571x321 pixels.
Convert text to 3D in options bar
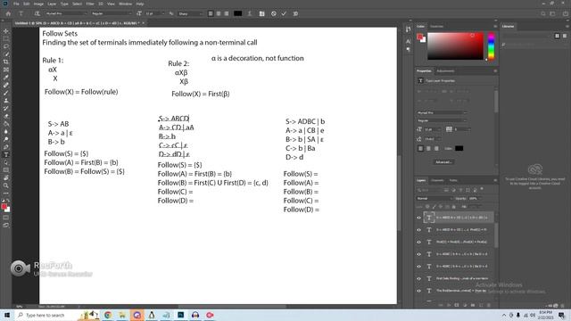(295, 13)
